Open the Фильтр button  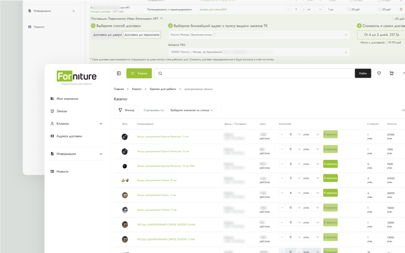126,110
